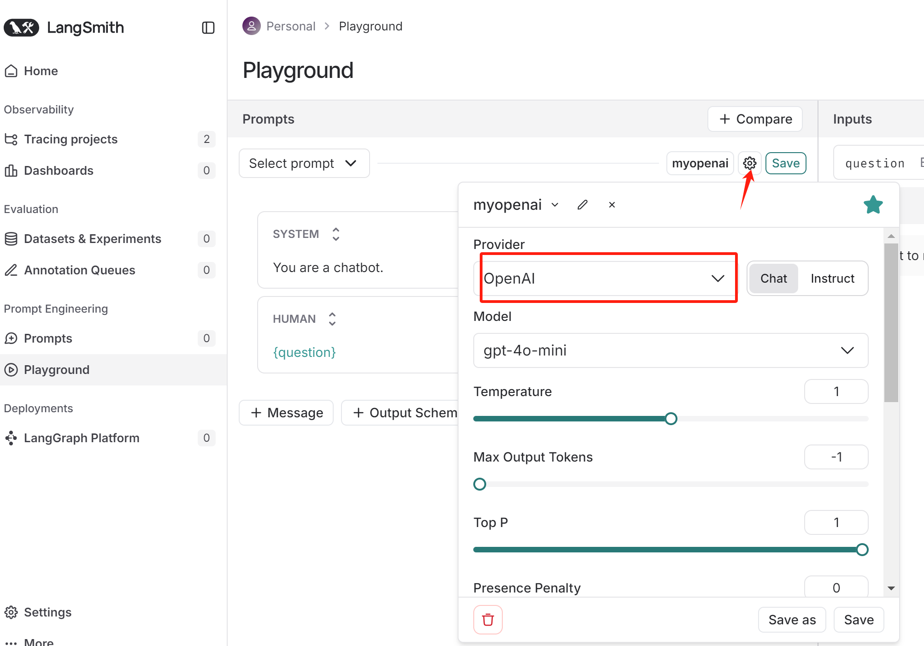Click the {question} variable text

[x=305, y=352]
